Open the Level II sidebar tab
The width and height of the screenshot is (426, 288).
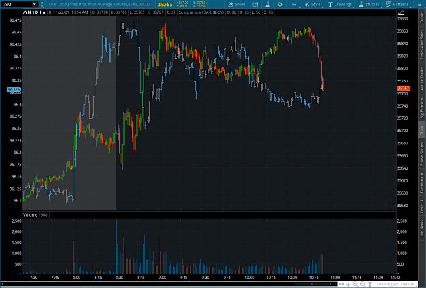422,206
